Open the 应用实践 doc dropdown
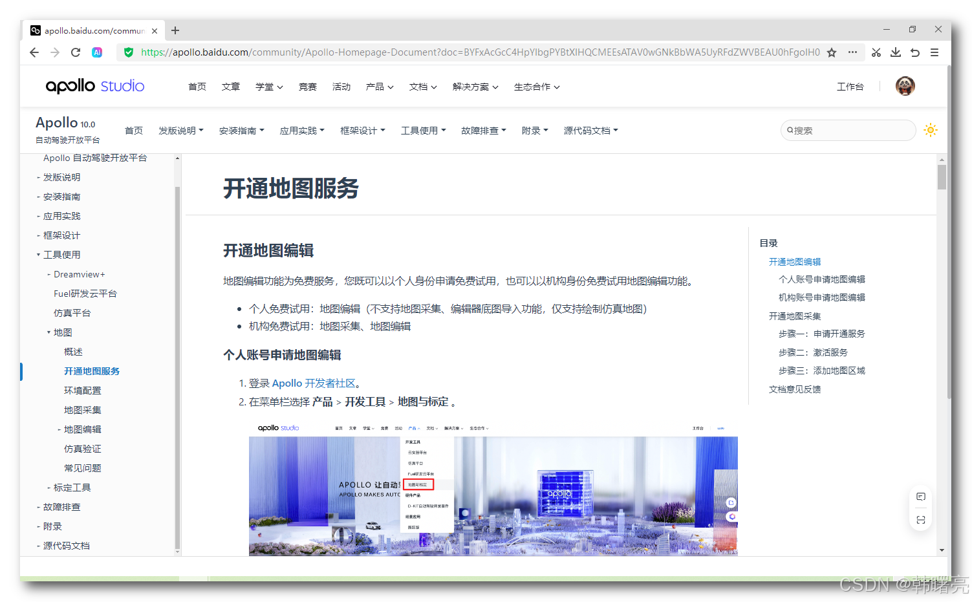972x602 pixels. (302, 131)
